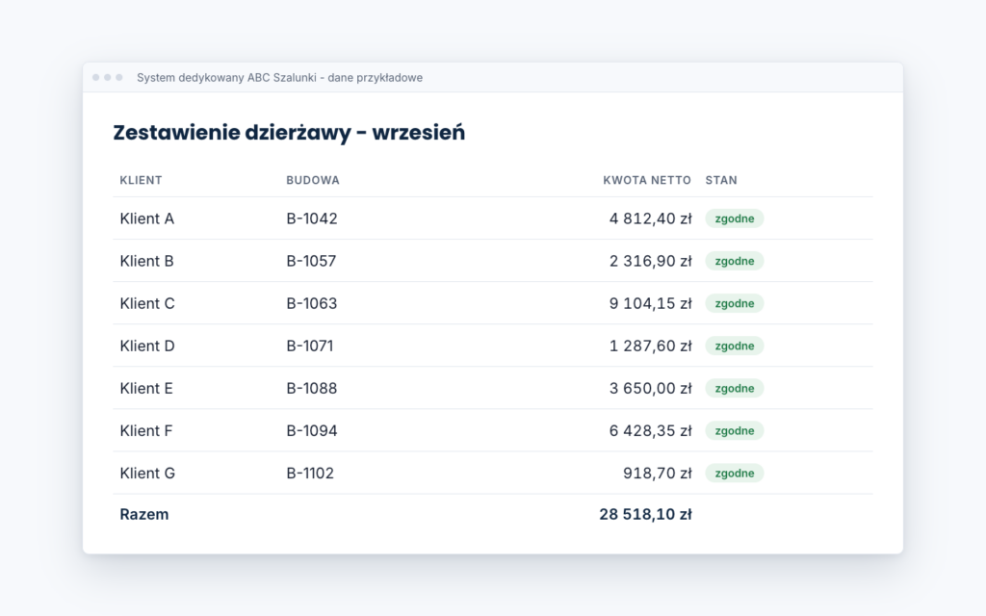Click the "zgodne" badge for Klient F
The height and width of the screenshot is (616, 986).
click(735, 430)
